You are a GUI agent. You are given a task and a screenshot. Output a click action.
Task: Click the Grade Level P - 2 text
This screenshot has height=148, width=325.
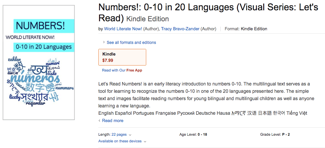click(275, 135)
